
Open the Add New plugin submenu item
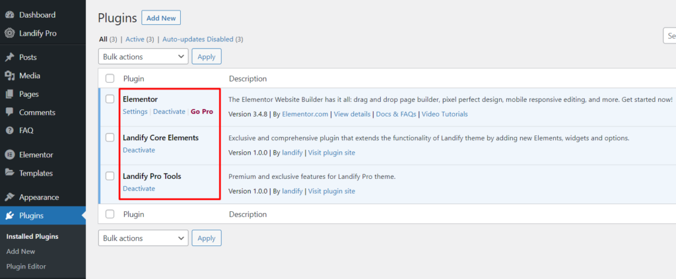(x=20, y=251)
